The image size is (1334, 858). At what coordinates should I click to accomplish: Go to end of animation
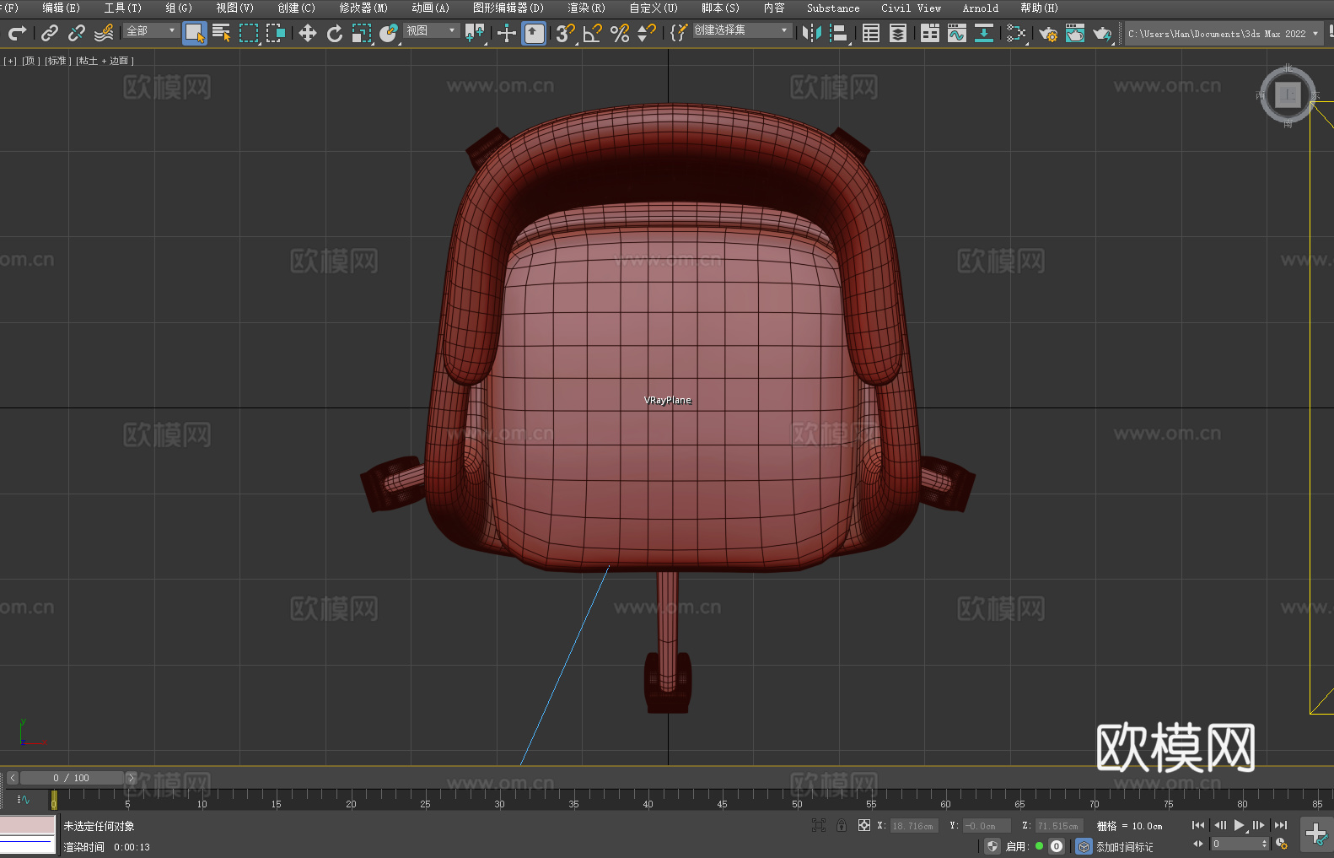[1281, 825]
